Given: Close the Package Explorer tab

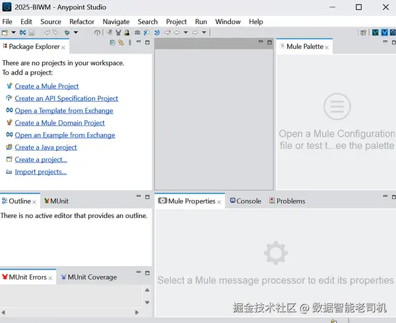Looking at the screenshot, I should [63, 48].
